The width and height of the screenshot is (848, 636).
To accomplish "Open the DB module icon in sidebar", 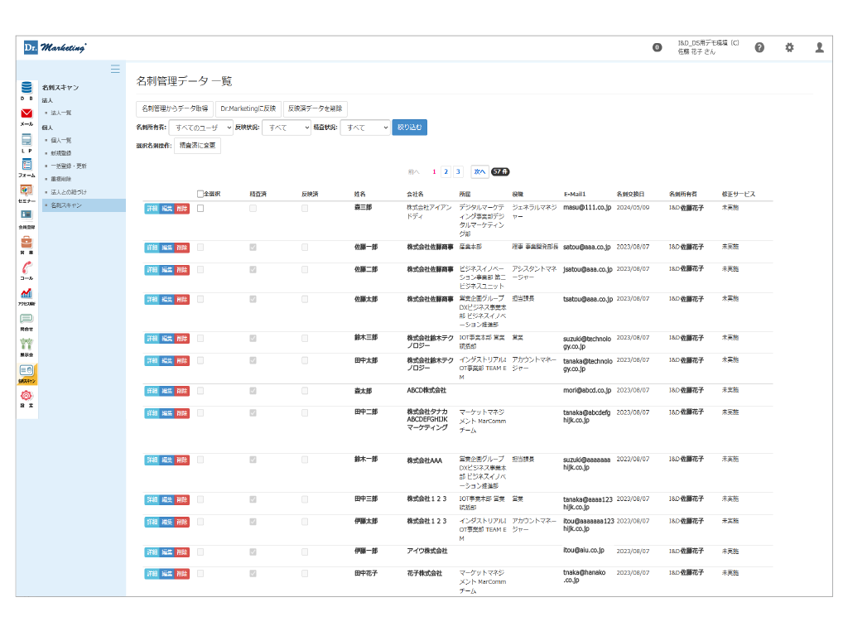I will (x=26, y=88).
